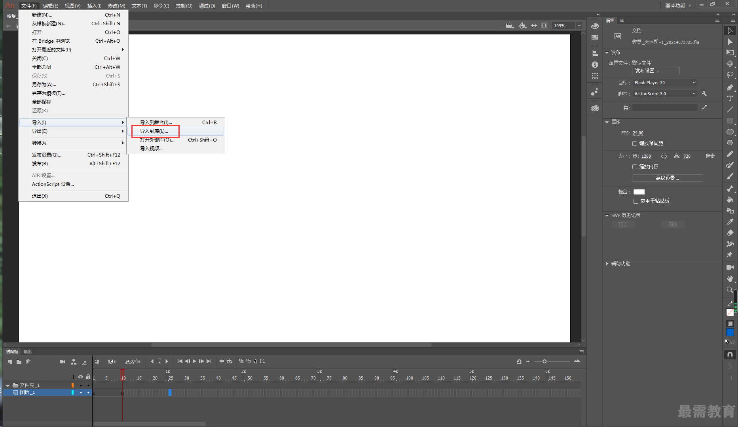
Task: Switch to the 库 panel tab
Action: [x=622, y=21]
